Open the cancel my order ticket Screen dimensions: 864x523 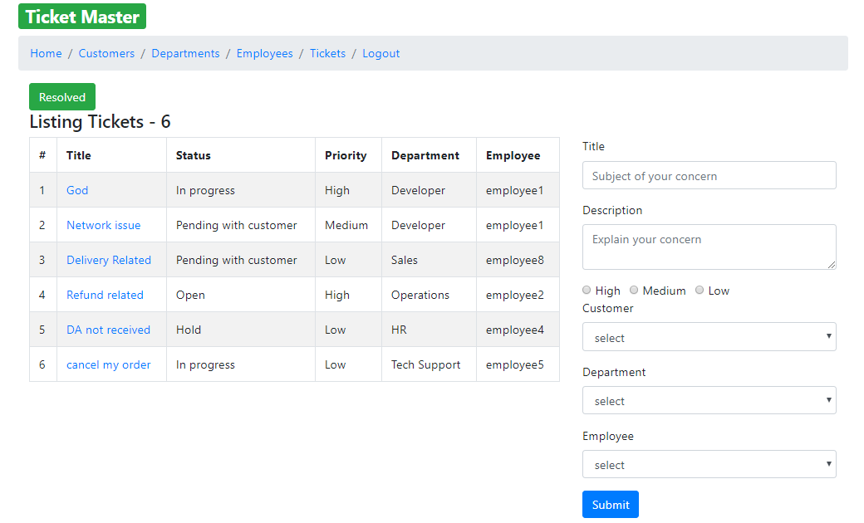pos(108,364)
